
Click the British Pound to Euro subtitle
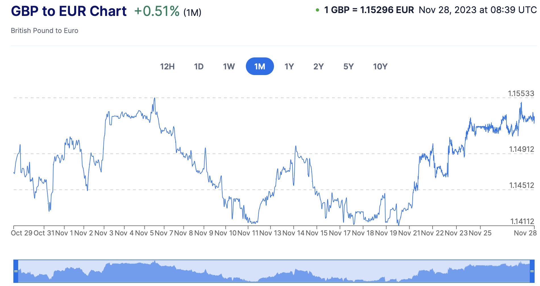(45, 31)
